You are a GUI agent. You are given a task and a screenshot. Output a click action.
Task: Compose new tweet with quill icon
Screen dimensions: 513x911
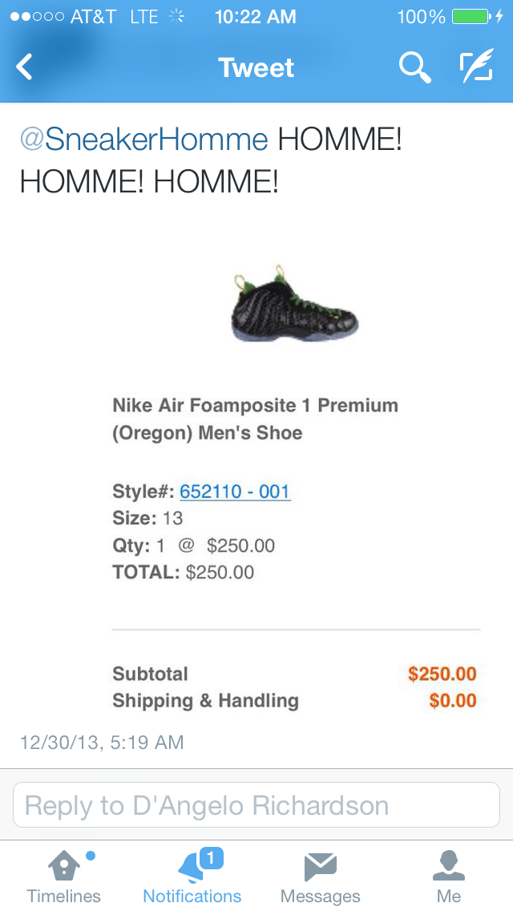pos(476,66)
